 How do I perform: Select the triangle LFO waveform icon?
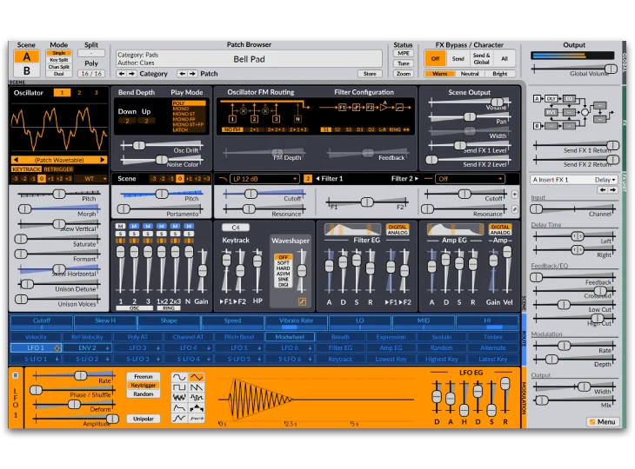(197, 379)
